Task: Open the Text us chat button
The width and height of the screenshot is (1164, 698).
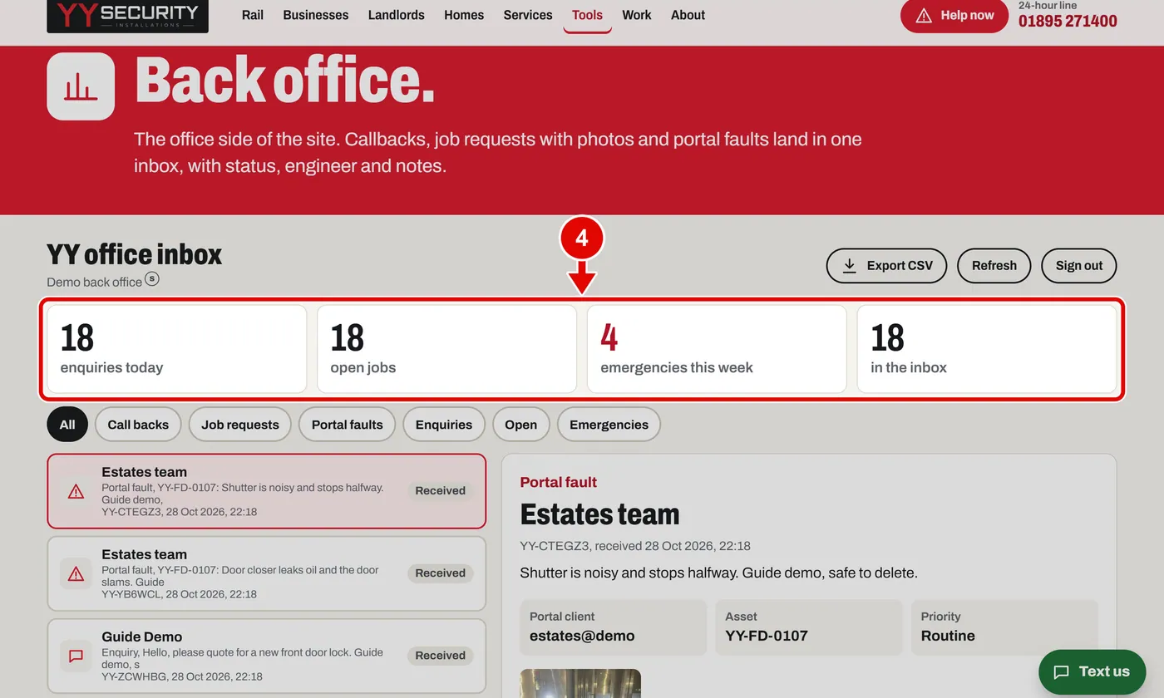Action: [x=1092, y=672]
